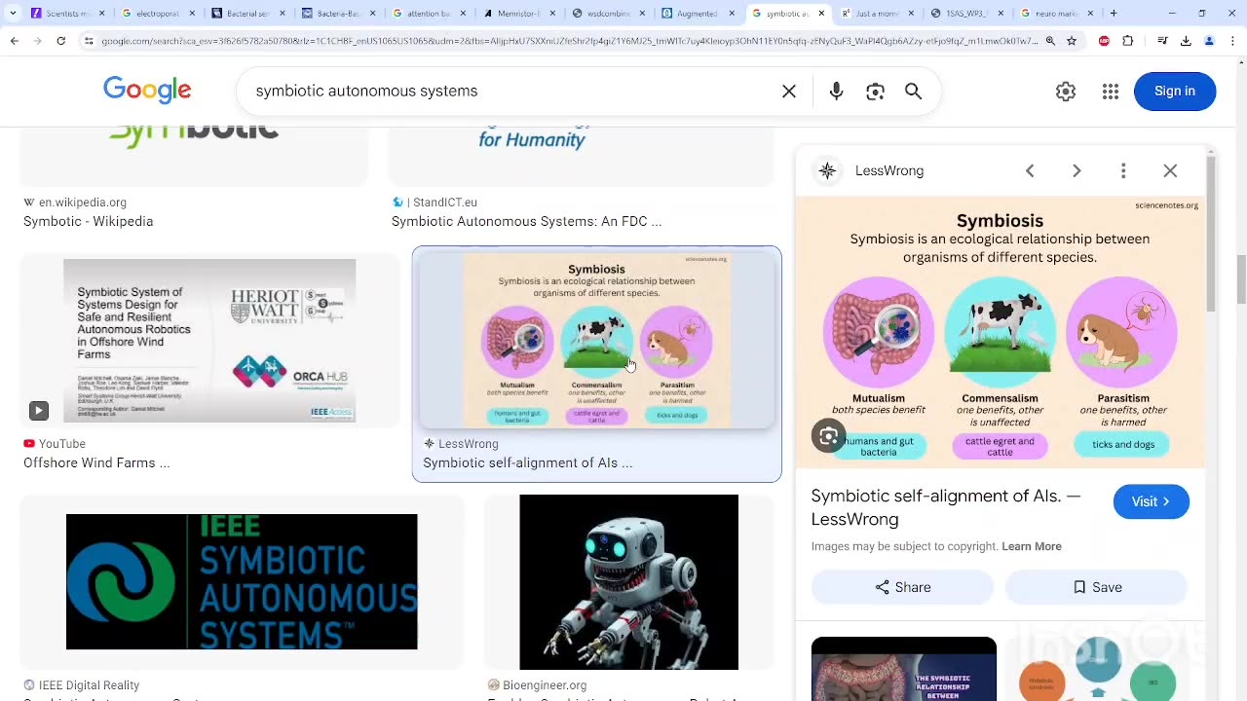Screen dimensions: 1247x701
Task: Open IEEE Symbiotic Autonomous Systems logo thumbnail
Action: tap(242, 582)
